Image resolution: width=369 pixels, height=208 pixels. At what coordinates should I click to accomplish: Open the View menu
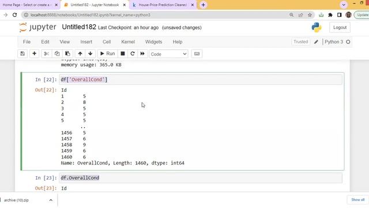pos(65,42)
